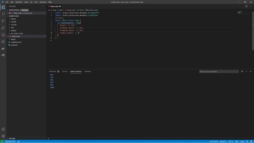Click the CRLF line ending indicator
This screenshot has width=254, height=143.
(x=237, y=141)
